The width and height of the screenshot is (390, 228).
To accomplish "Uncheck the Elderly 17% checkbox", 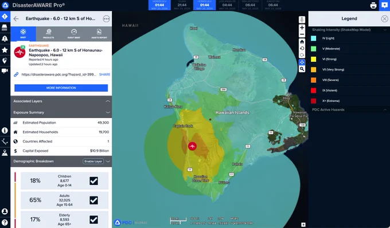I will click(x=93, y=219).
